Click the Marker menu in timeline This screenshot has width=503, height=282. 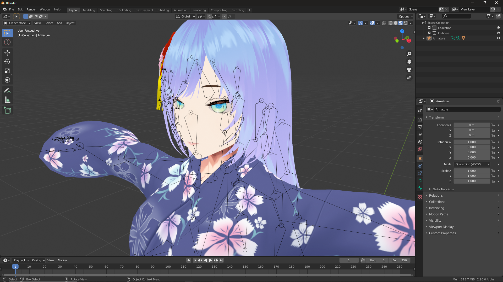(x=62, y=260)
